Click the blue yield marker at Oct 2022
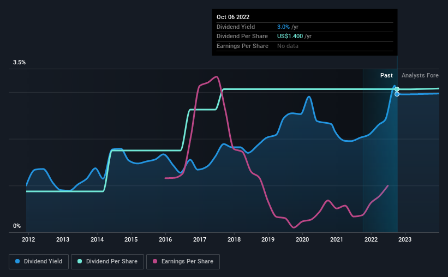448x277 pixels. pos(397,94)
